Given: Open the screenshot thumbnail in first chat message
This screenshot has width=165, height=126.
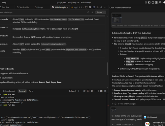Looking at the screenshot, I should click(x=117, y=18).
